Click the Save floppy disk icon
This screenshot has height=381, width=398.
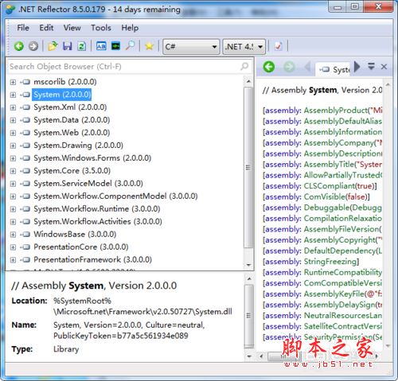pos(67,46)
